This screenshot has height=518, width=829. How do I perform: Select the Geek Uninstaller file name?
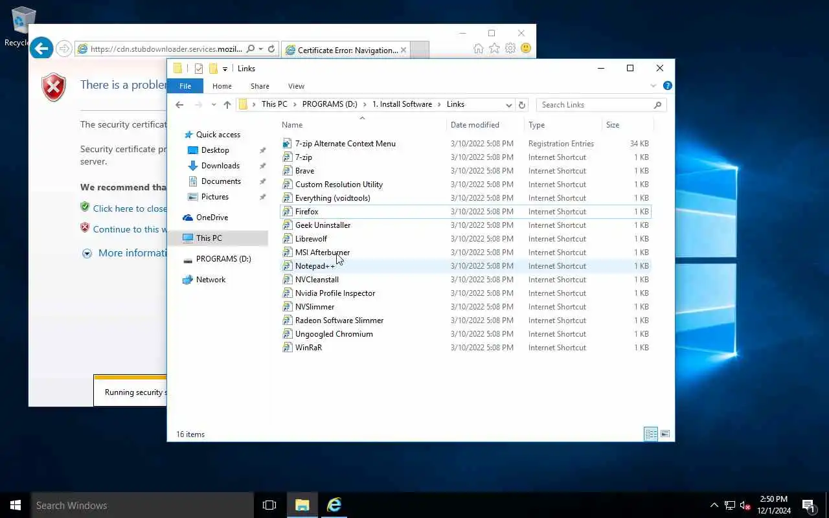pos(323,225)
